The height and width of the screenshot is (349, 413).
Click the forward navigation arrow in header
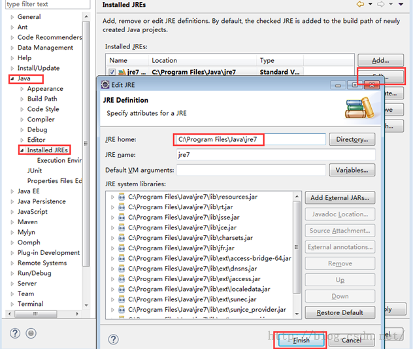(x=393, y=5)
